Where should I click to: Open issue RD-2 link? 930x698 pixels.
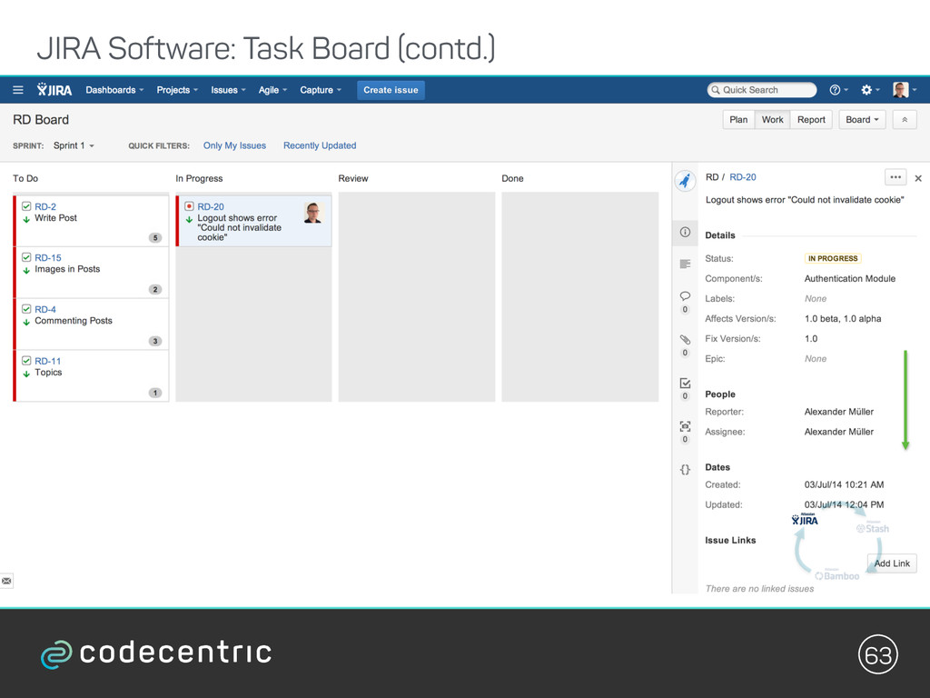click(45, 206)
